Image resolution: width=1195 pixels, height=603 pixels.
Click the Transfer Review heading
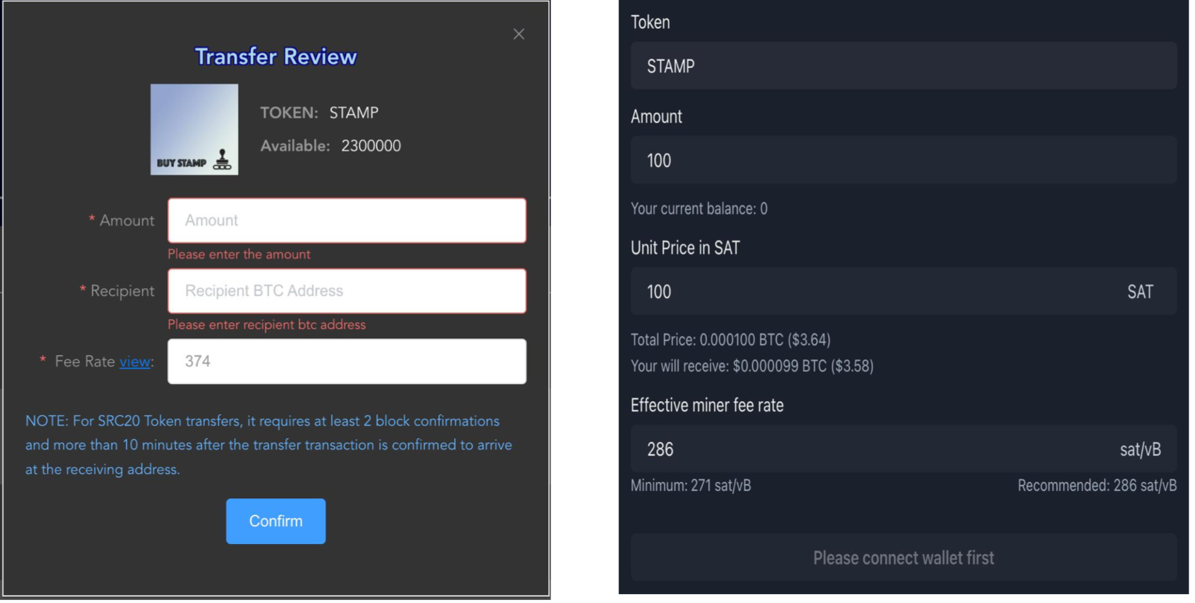click(x=276, y=56)
